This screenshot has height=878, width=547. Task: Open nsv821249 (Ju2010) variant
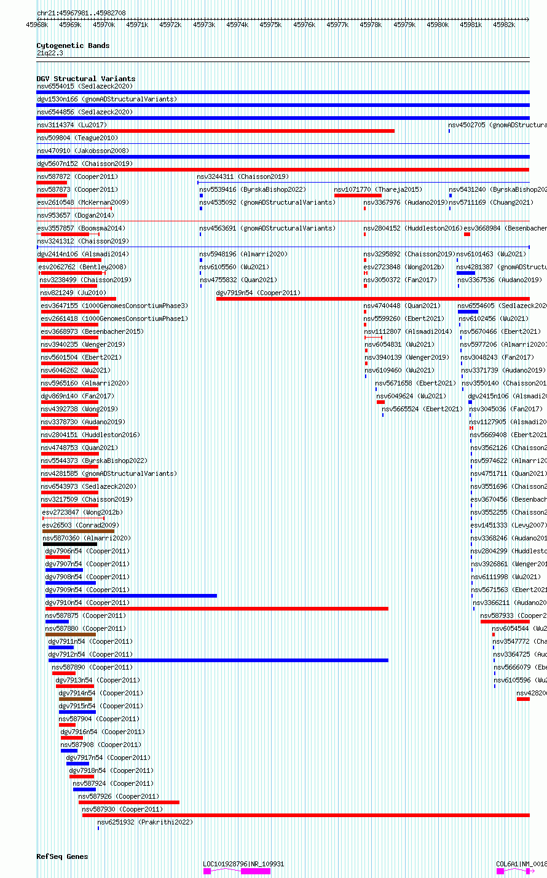73,293
